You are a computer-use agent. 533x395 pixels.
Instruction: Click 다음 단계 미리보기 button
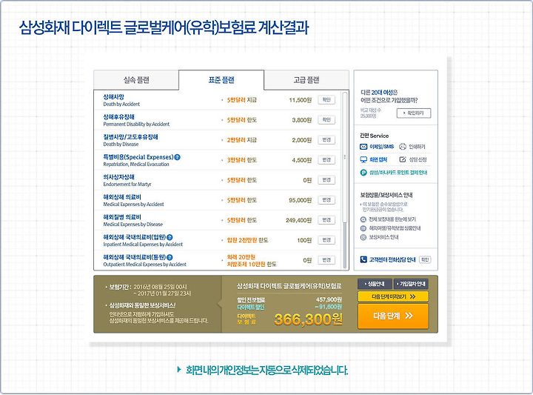click(393, 296)
